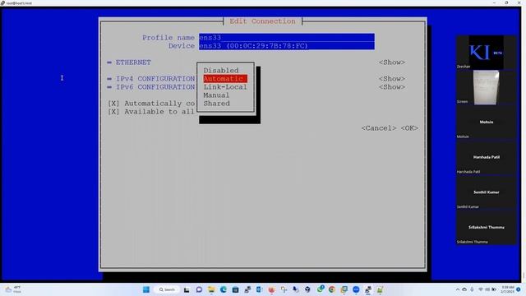Select Harshada Patil's participant tile

tap(486, 158)
